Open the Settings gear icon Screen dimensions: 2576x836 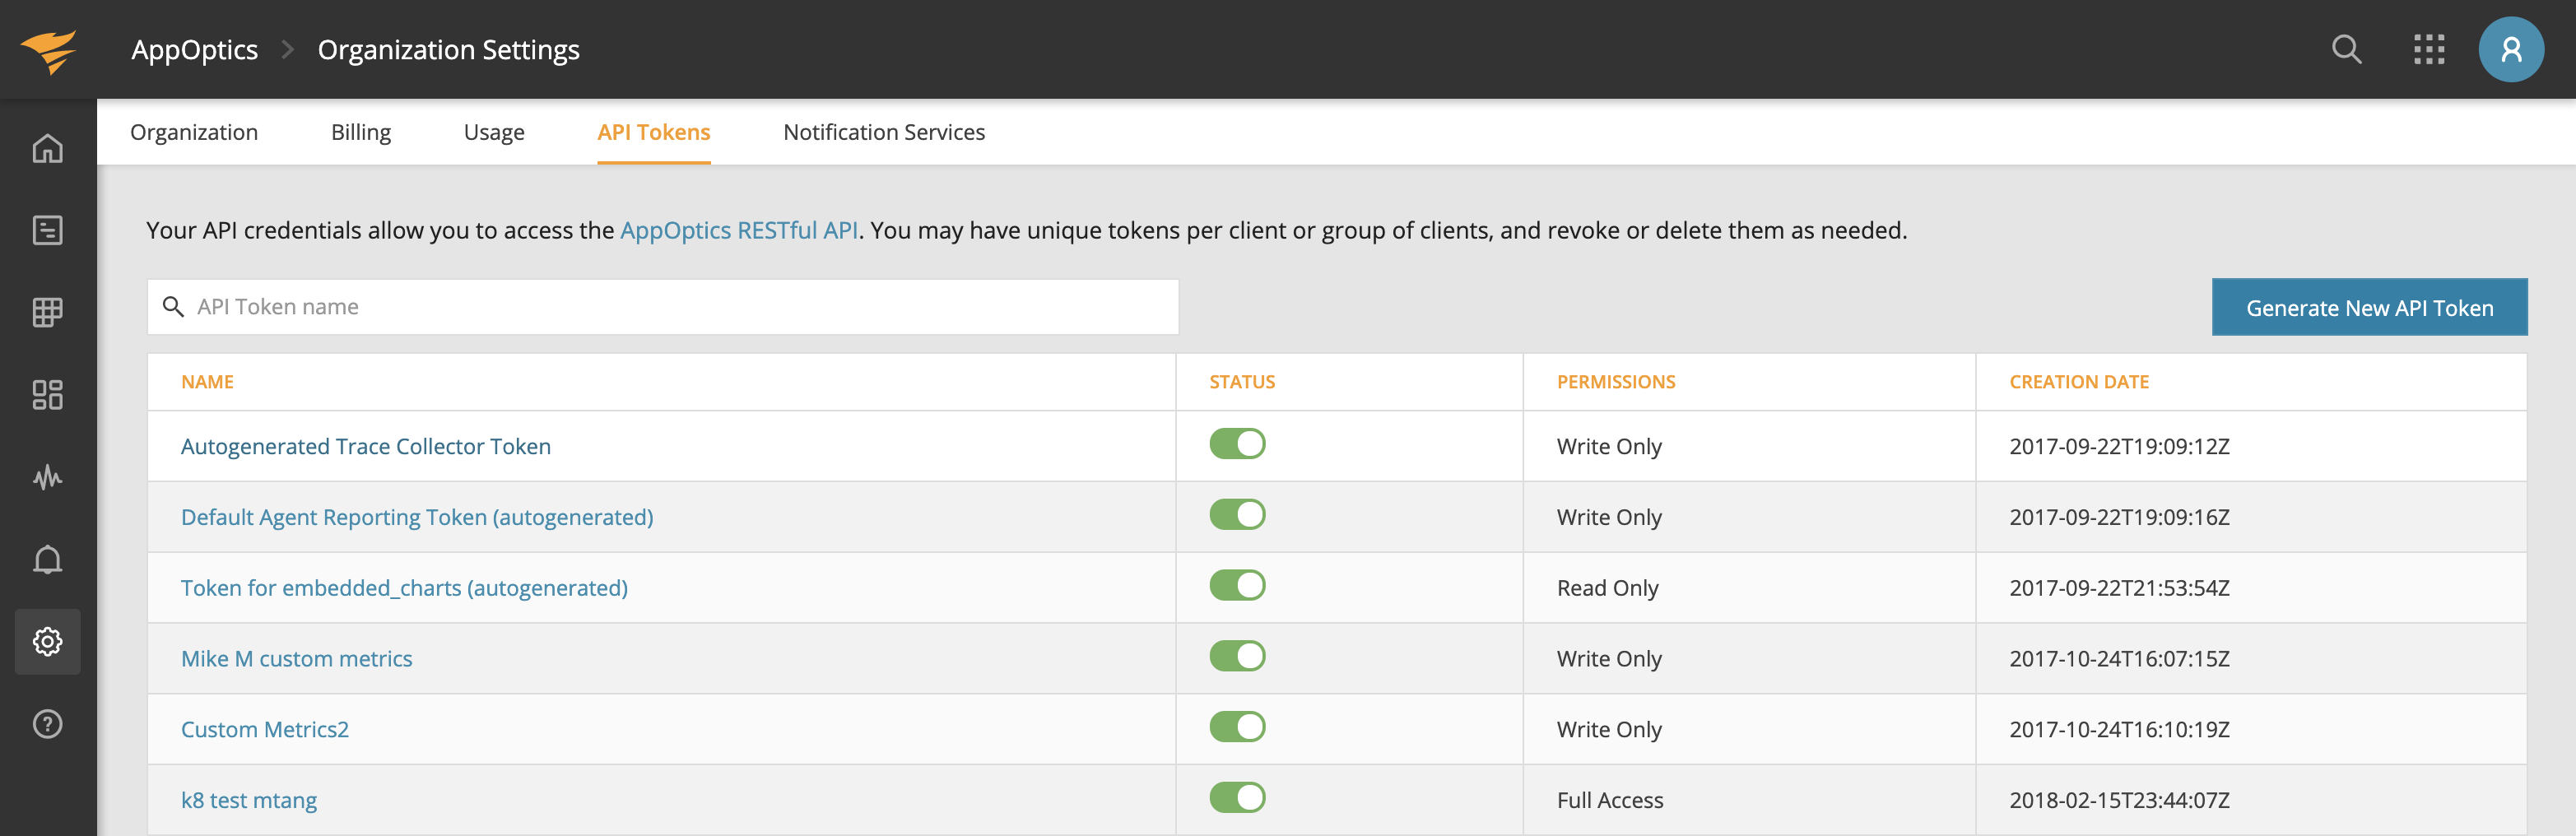point(48,641)
